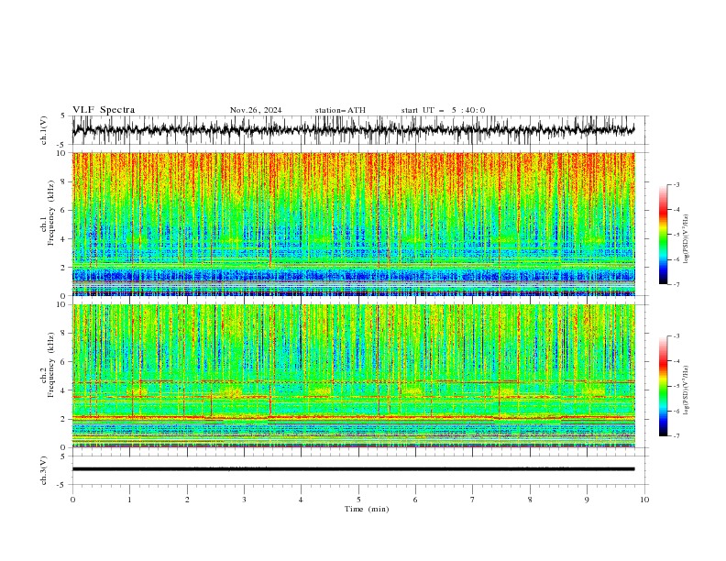Click the ch.1 spectrogram "4" kHz tick label

point(63,239)
